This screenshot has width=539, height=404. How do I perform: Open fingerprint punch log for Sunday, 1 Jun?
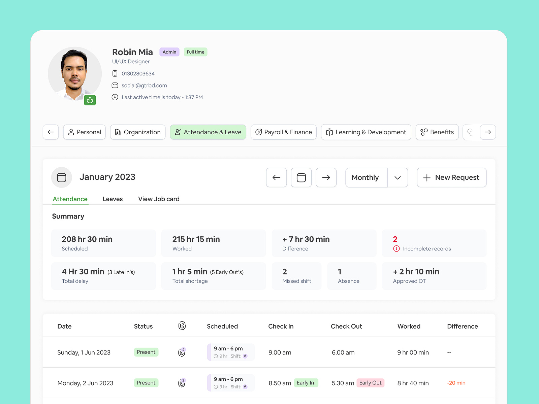click(x=182, y=352)
